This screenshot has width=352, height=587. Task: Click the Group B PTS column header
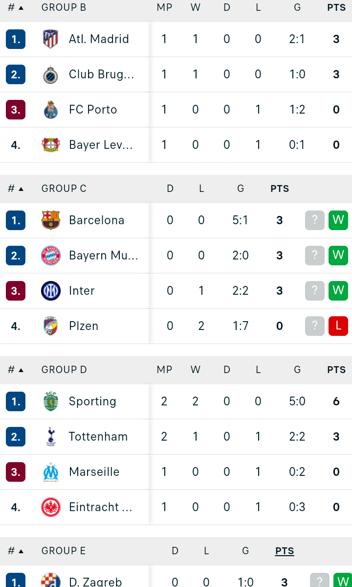[336, 7]
